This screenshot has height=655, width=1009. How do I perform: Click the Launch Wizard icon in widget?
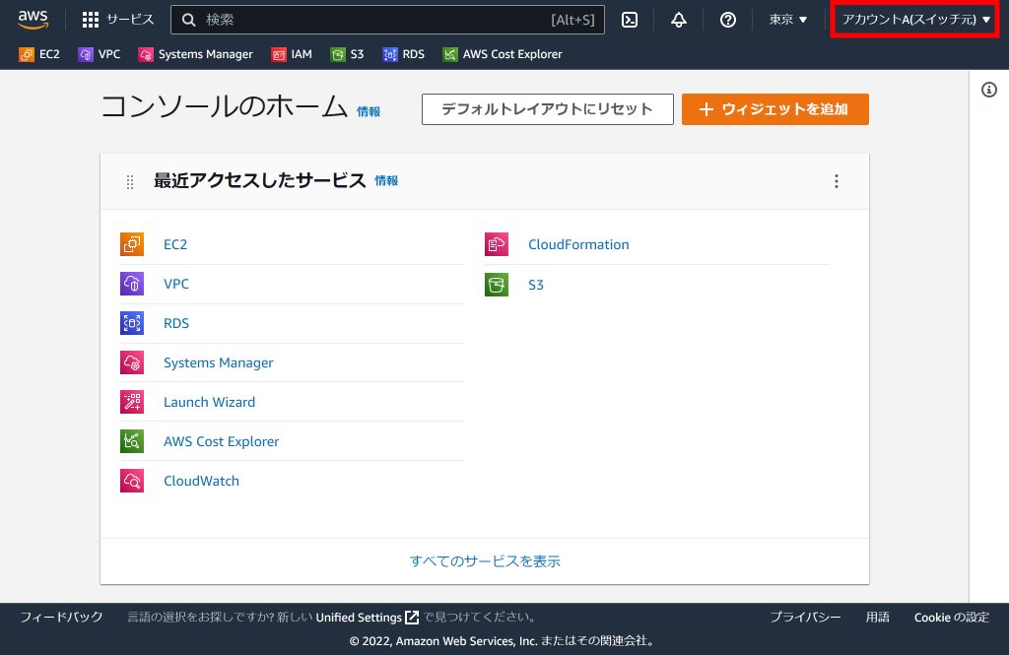pyautogui.click(x=132, y=402)
